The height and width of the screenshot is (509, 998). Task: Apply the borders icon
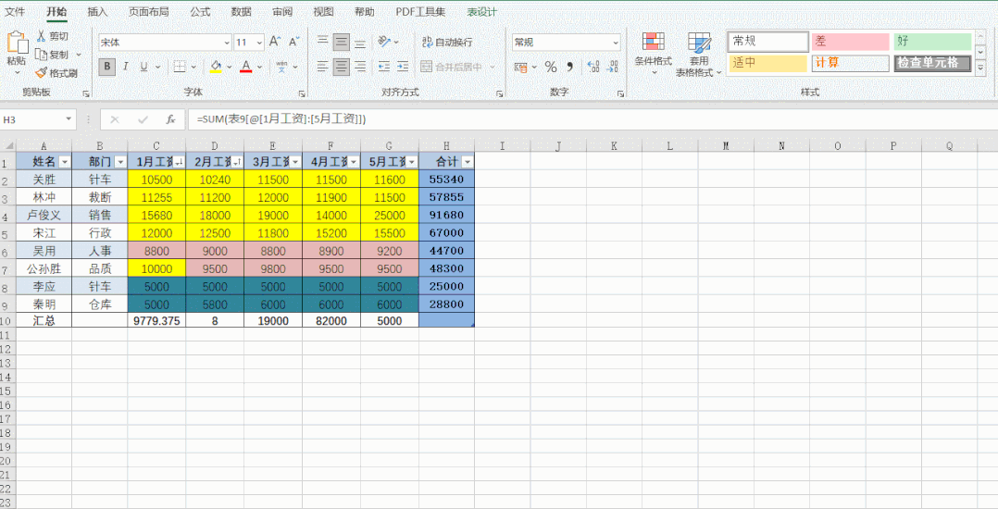[x=181, y=67]
